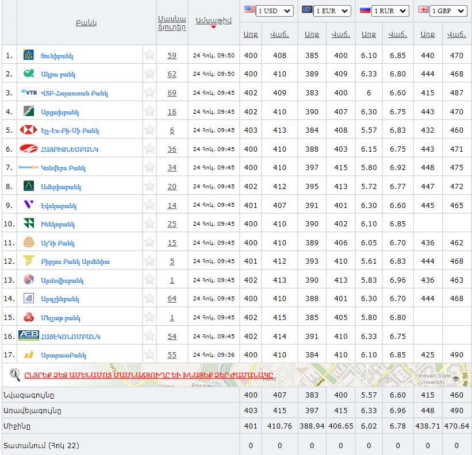Sort by the Բանկ column header

(x=86, y=23)
